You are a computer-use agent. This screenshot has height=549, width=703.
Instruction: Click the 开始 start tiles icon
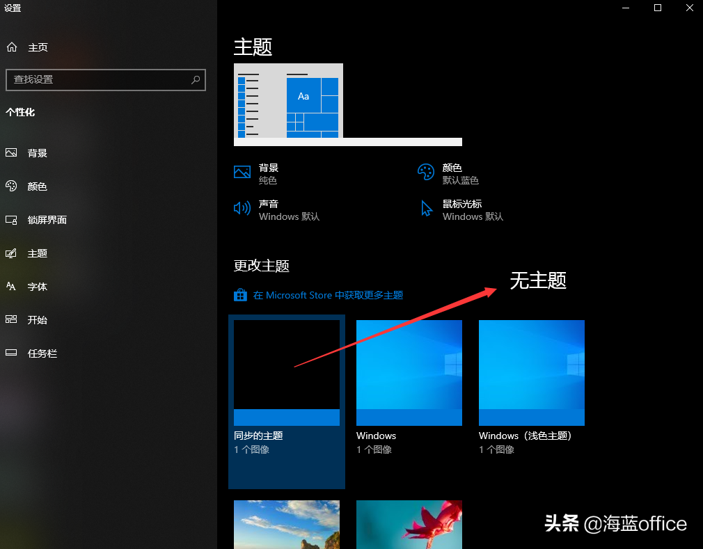click(11, 319)
